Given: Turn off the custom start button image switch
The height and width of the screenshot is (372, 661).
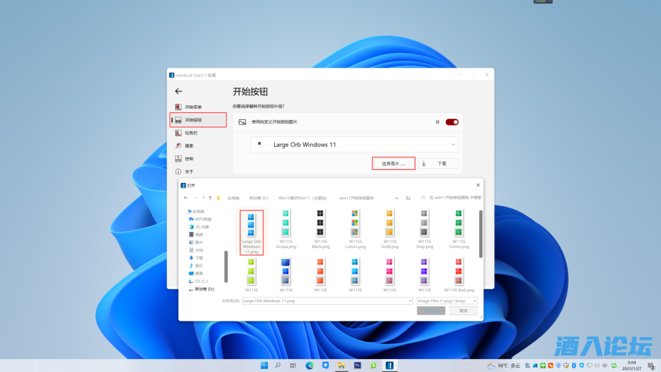Looking at the screenshot, I should coord(452,122).
